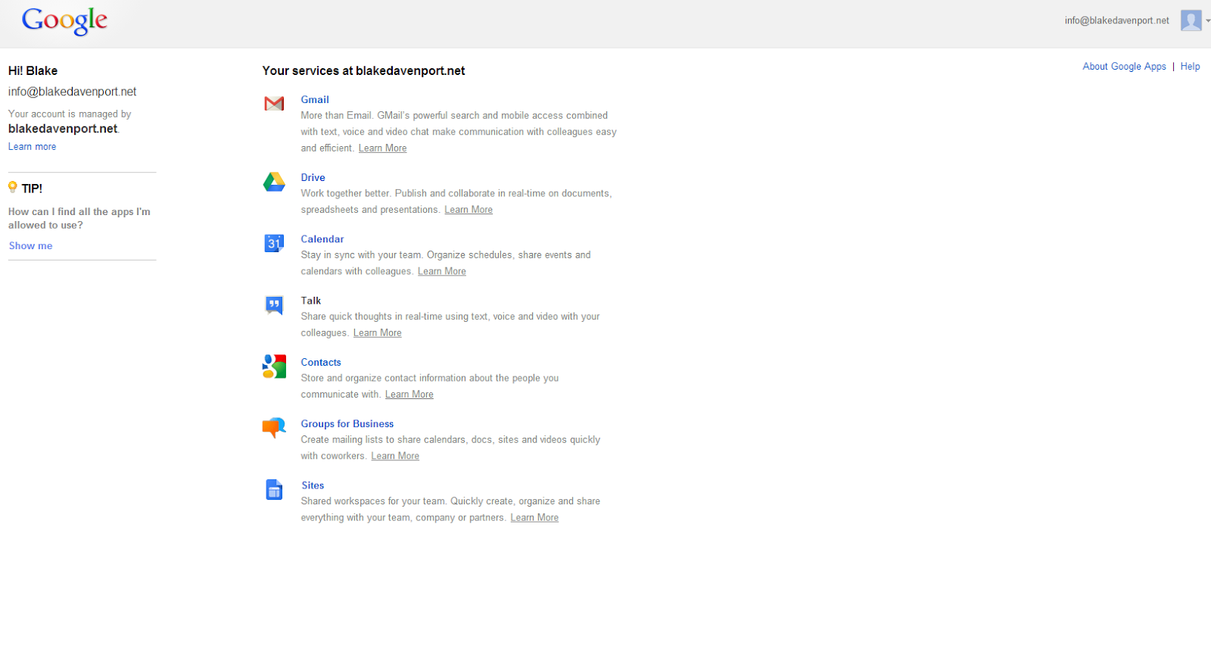Click the Google logo

[64, 21]
